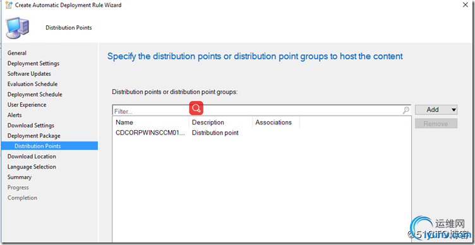Screen dimensions: 475x245
Task: Sort list by Associations column
Action: (276, 122)
